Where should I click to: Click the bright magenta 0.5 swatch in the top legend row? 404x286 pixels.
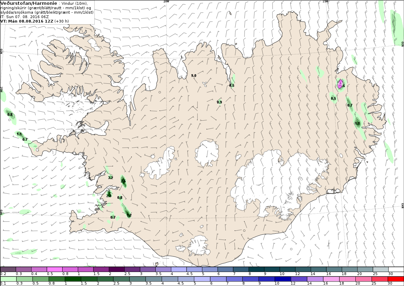pyautogui.click(x=54, y=269)
